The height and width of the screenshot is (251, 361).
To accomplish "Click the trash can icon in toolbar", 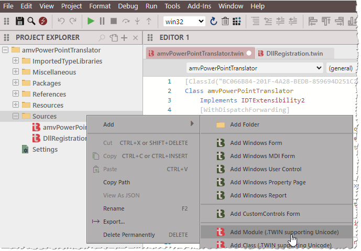I will (x=225, y=21).
